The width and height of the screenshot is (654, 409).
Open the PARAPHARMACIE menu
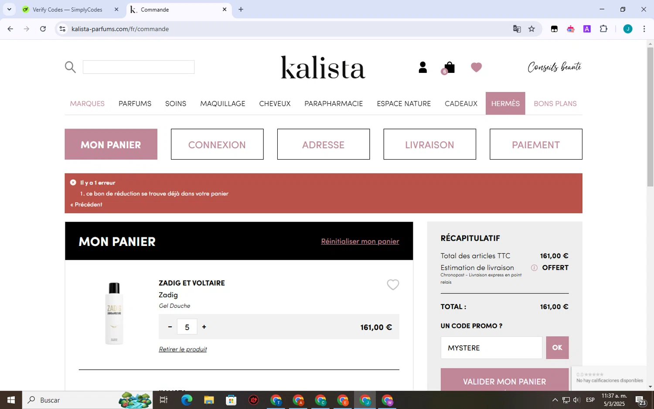point(334,103)
